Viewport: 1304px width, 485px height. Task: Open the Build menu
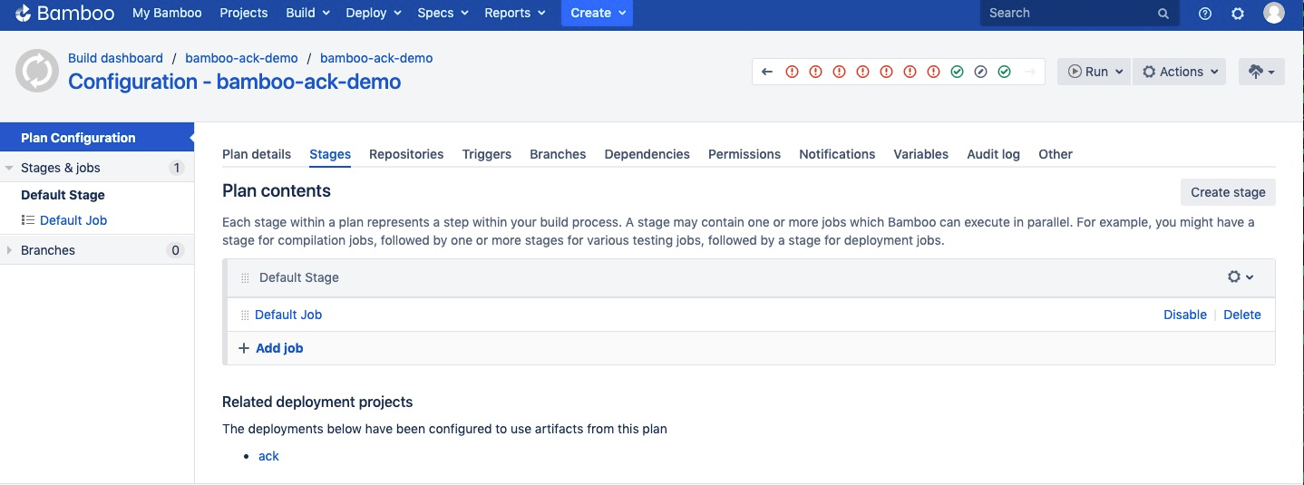click(x=307, y=13)
